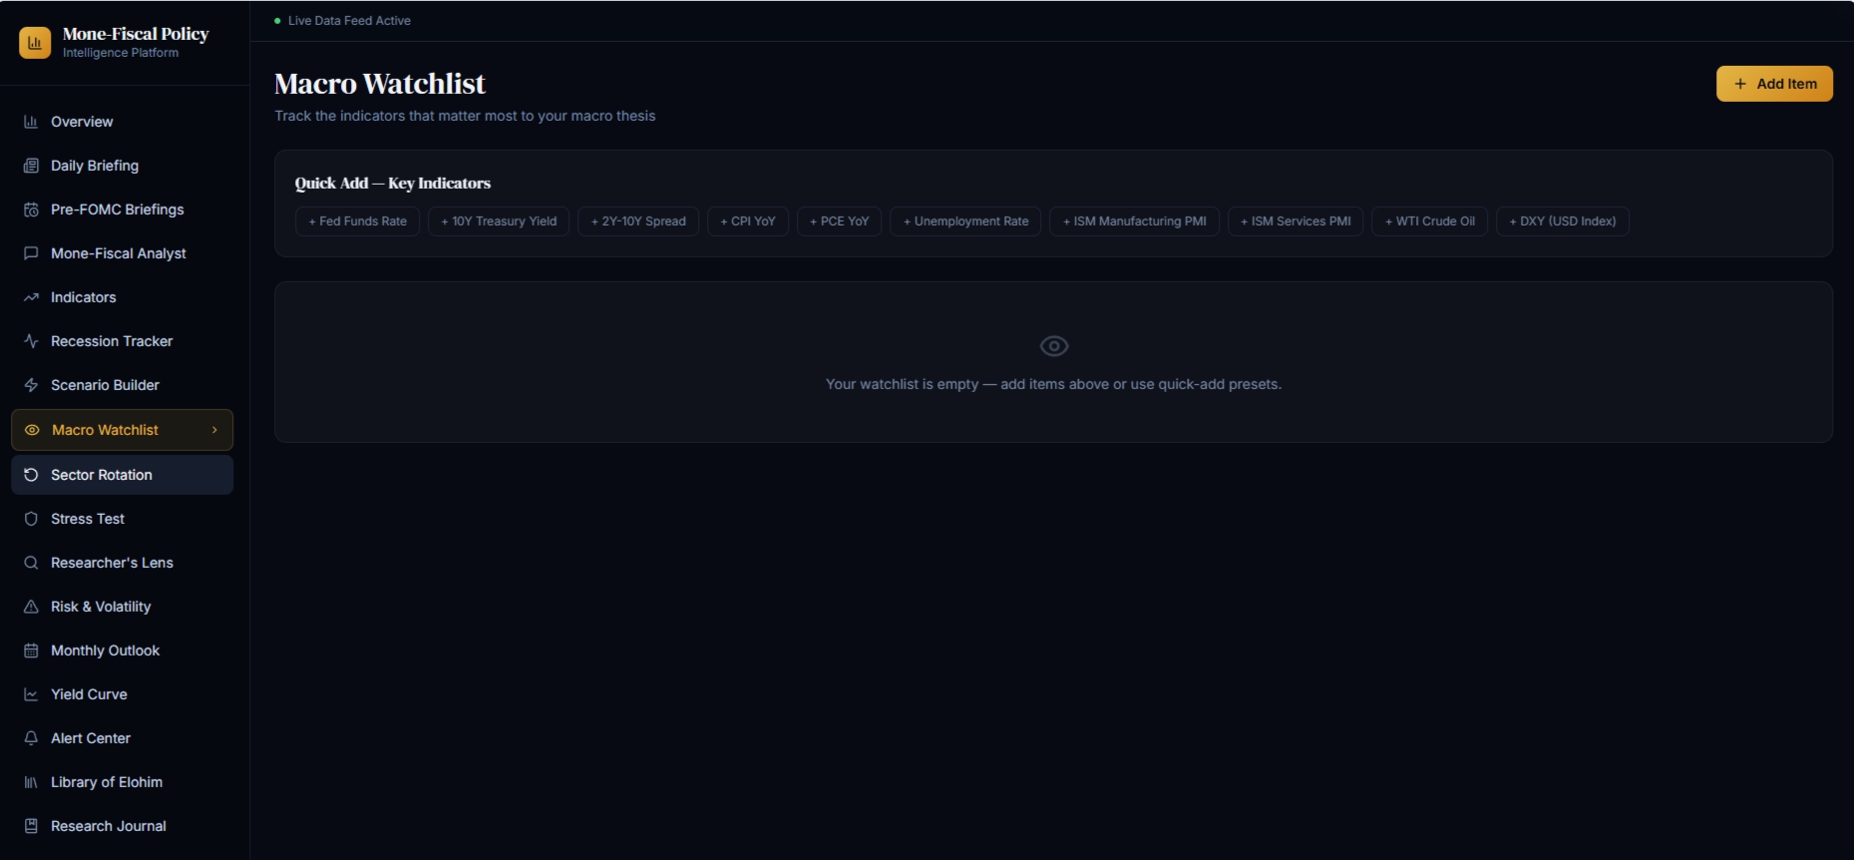Image resolution: width=1854 pixels, height=860 pixels.
Task: Click the Quick Add — Key Indicators heading
Action: pos(393,184)
